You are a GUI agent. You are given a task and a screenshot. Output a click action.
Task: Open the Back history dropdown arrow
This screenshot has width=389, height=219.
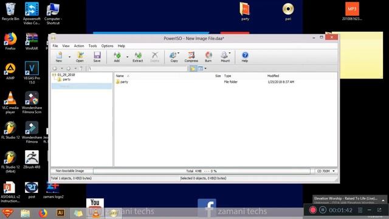point(62,68)
